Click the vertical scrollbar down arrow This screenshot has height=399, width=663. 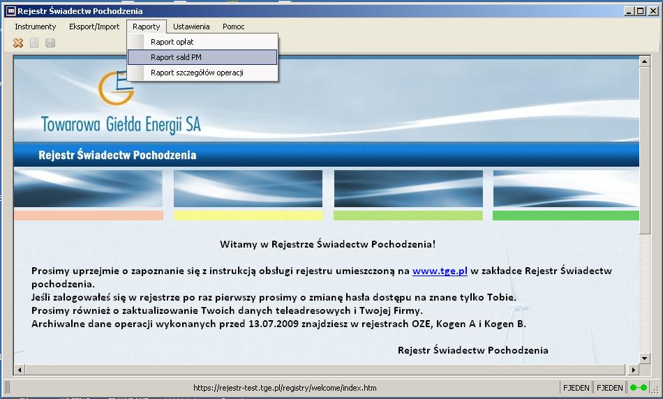click(644, 359)
